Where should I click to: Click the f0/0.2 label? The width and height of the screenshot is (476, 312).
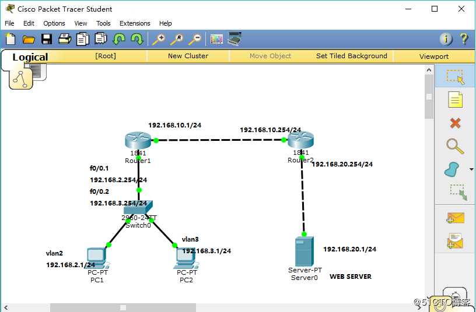[99, 192]
